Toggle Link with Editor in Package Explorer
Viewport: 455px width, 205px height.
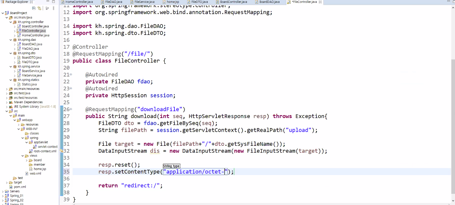[39, 8]
